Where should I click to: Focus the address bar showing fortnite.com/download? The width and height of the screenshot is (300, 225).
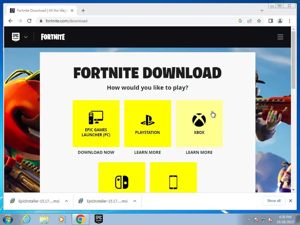tap(138, 21)
